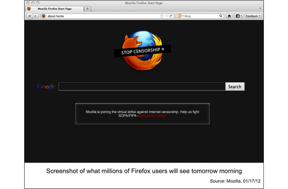Screen dimensions: 288x189
Task: Go to the Home page icon
Action: coord(229,16)
